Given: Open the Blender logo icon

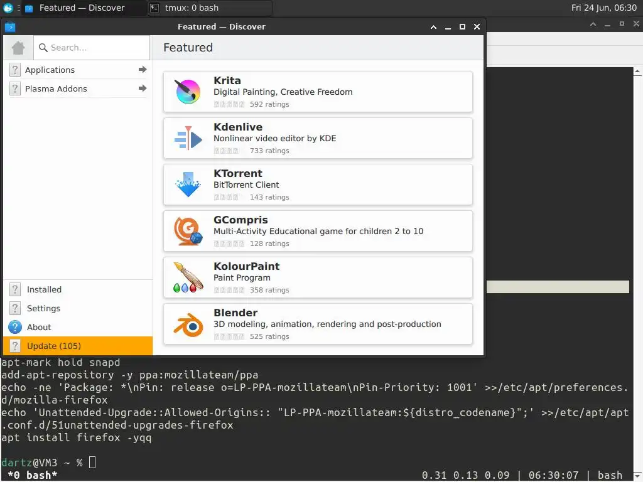Looking at the screenshot, I should click(x=188, y=324).
